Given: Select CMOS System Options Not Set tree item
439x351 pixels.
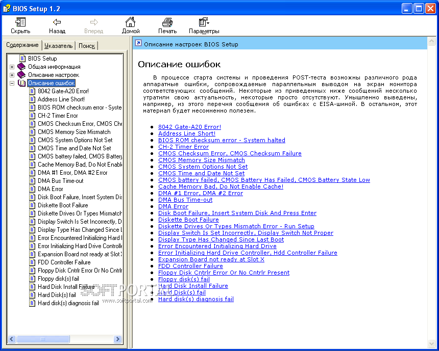Looking at the screenshot, I should point(75,140).
